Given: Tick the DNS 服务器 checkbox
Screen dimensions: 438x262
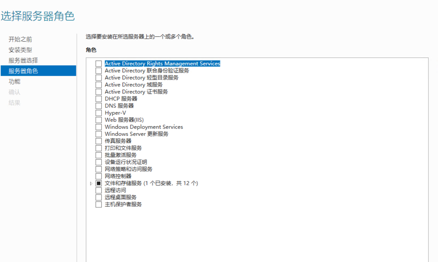Looking at the screenshot, I should pyautogui.click(x=98, y=106).
